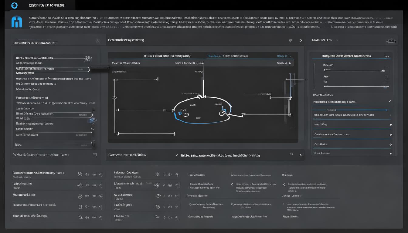Click the icon at the far right of the top-right header
Screen dimensions: 408x233
(x=391, y=41)
